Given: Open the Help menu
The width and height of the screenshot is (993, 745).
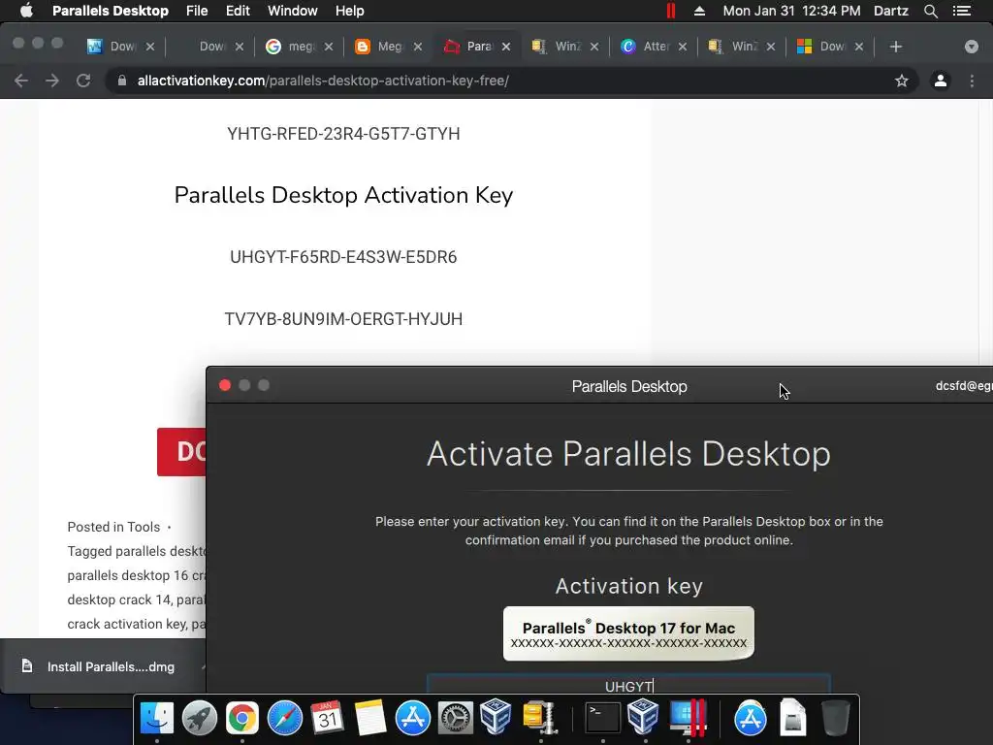Looking at the screenshot, I should pos(349,11).
